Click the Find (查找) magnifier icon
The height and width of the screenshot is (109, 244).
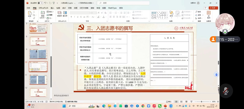(196, 12)
